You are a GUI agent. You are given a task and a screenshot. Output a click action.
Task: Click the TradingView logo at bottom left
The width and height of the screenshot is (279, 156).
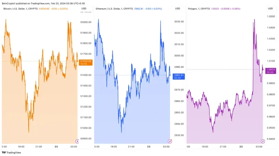(4, 152)
